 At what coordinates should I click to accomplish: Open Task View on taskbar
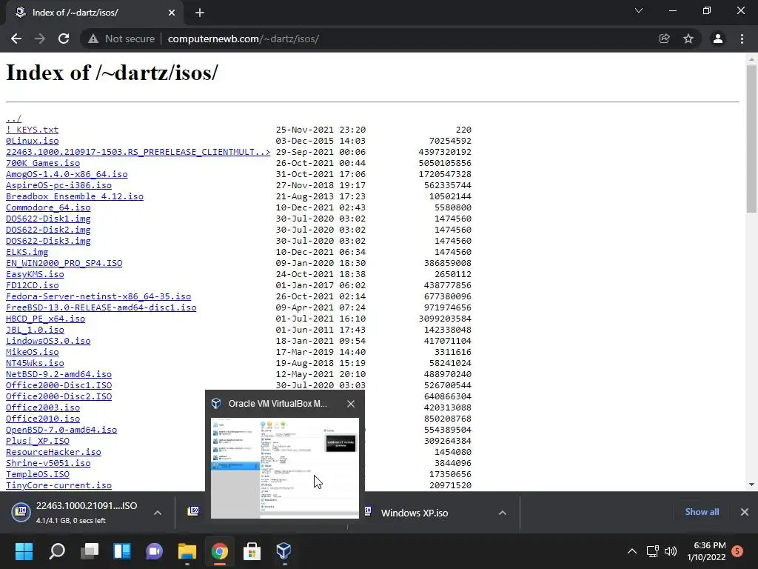click(90, 551)
